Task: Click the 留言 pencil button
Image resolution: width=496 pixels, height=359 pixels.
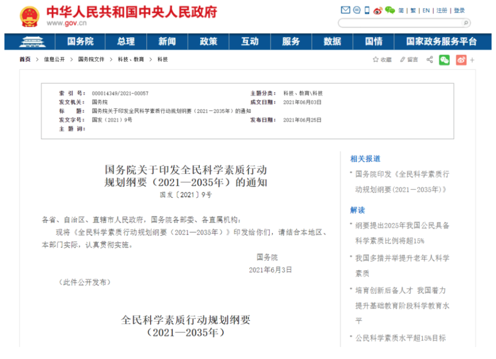Action: pyautogui.click(x=409, y=59)
